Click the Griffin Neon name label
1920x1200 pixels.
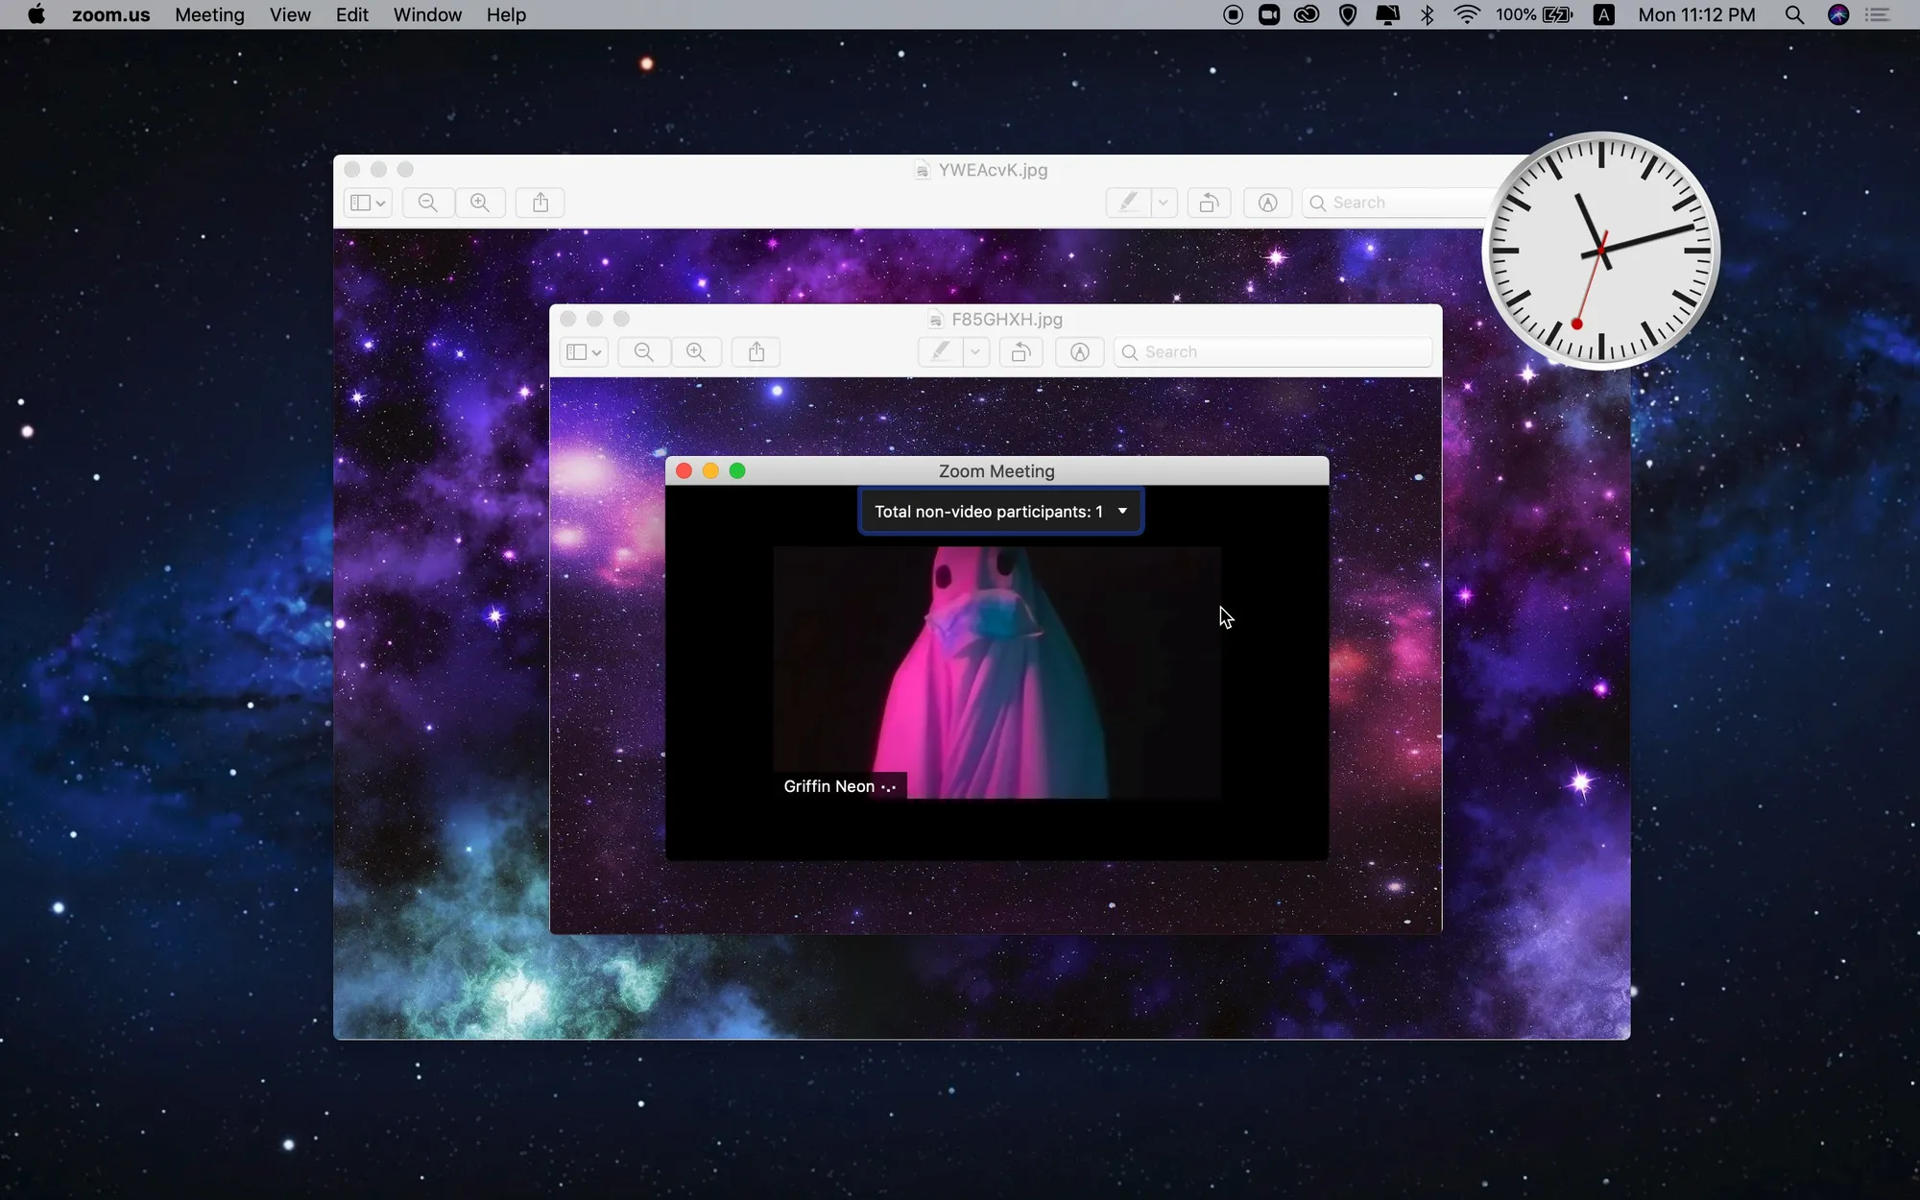[x=829, y=786]
